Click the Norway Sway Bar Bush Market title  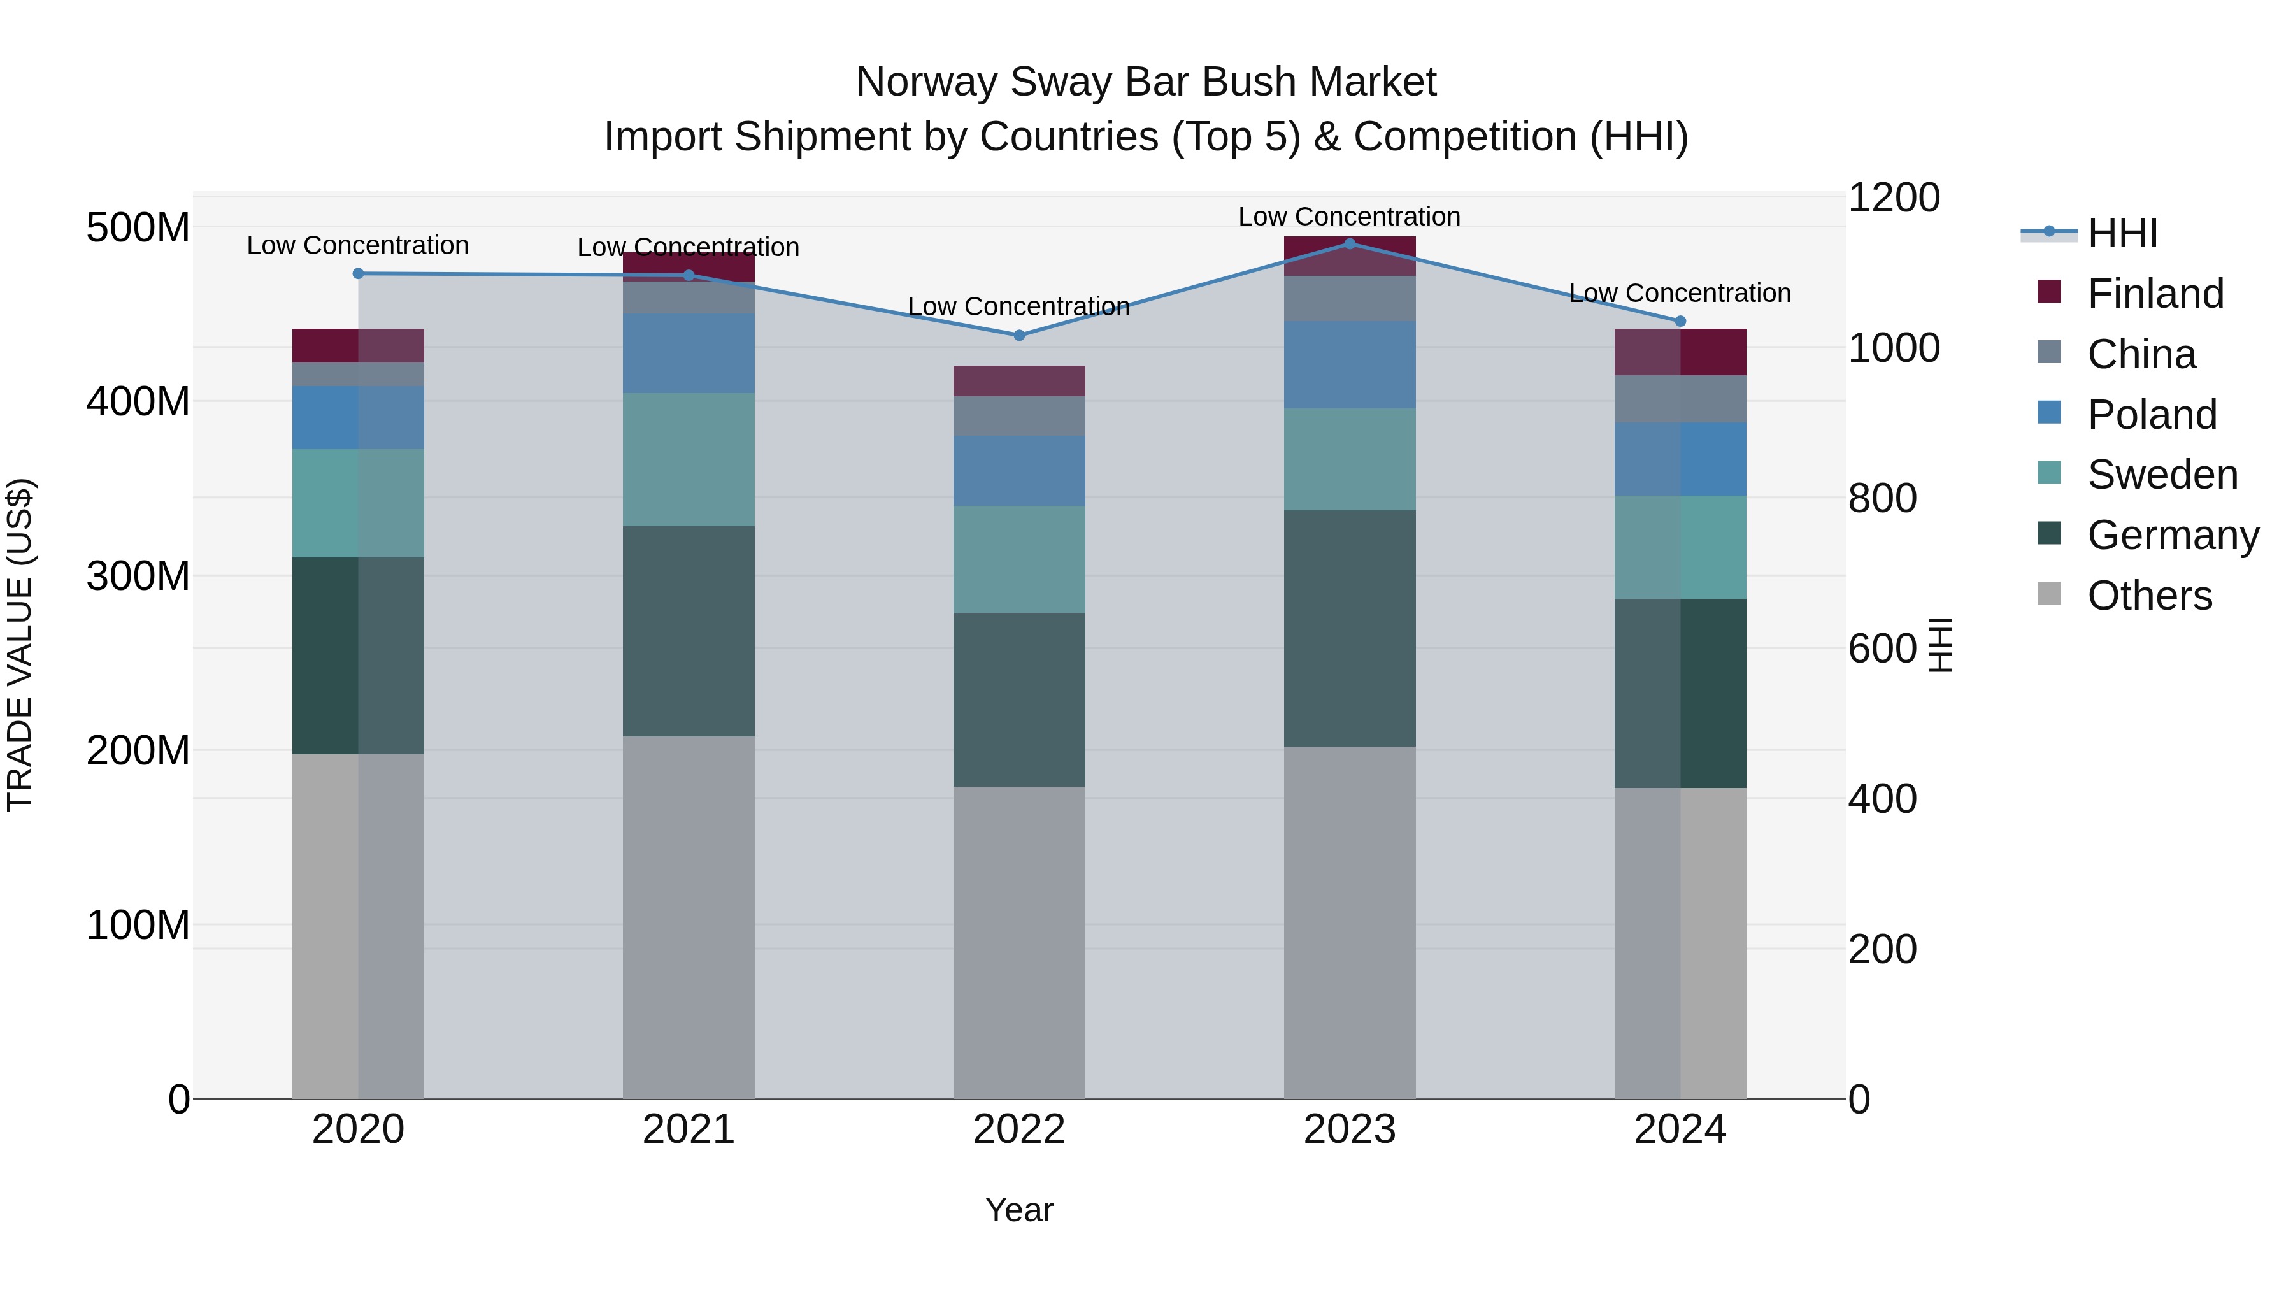1146,82
